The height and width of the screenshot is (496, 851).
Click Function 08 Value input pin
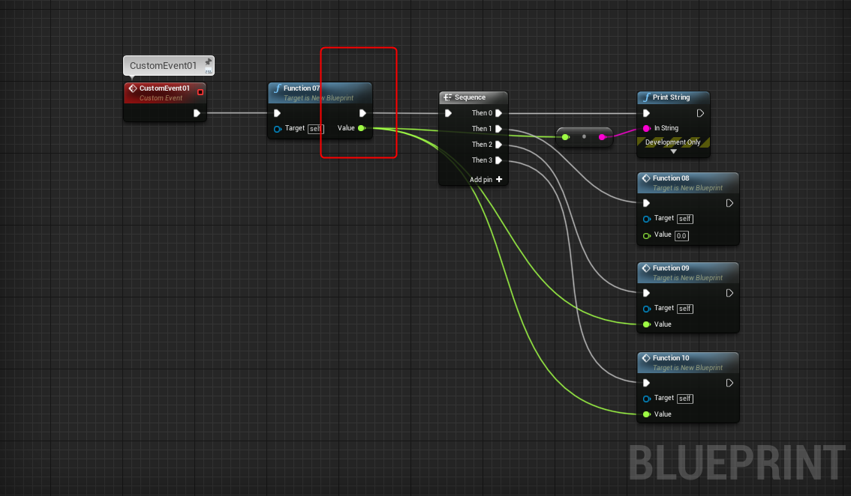(646, 236)
